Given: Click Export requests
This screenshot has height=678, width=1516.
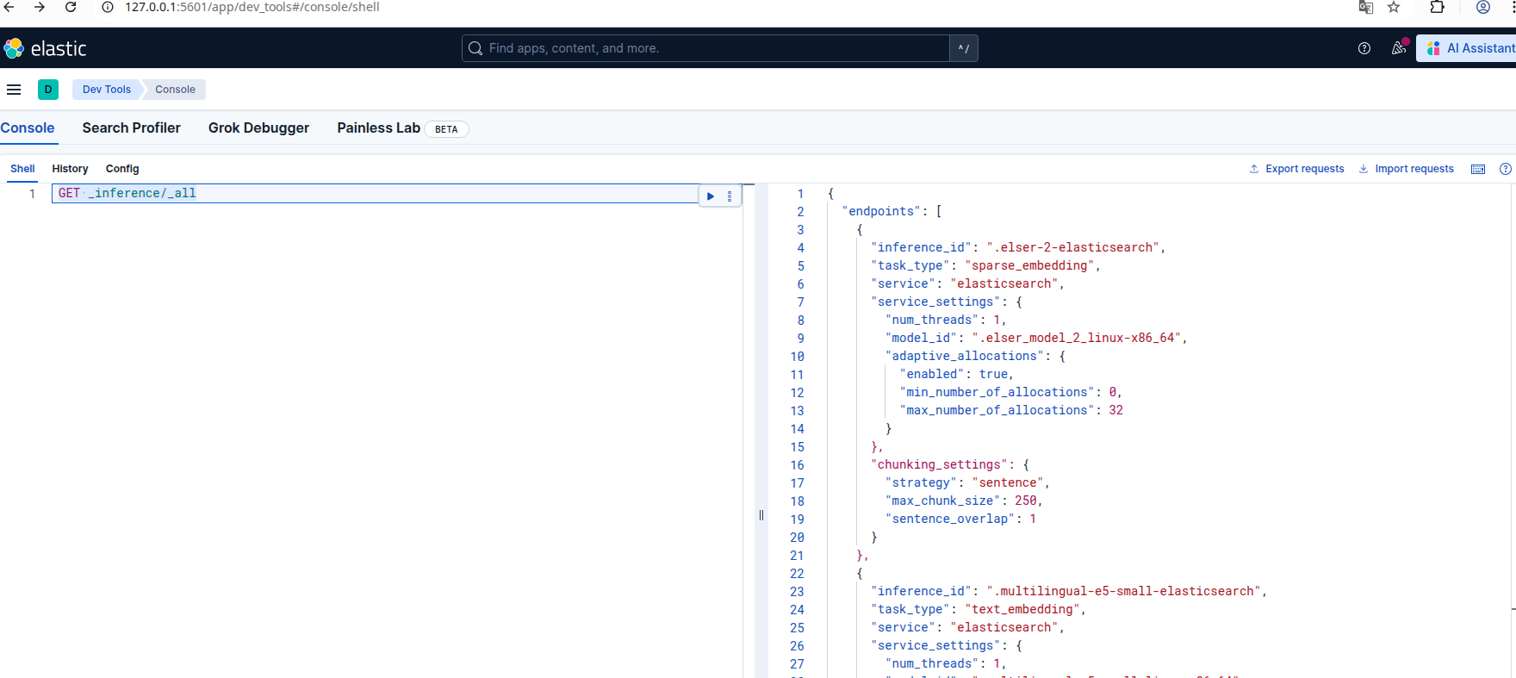Looking at the screenshot, I should pyautogui.click(x=1297, y=169).
